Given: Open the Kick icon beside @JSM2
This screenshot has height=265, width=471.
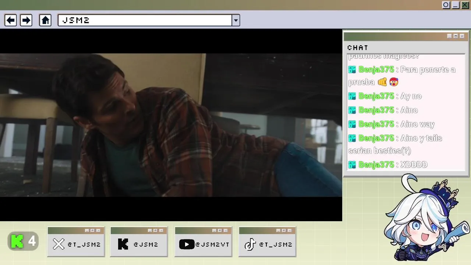Looking at the screenshot, I should point(123,244).
